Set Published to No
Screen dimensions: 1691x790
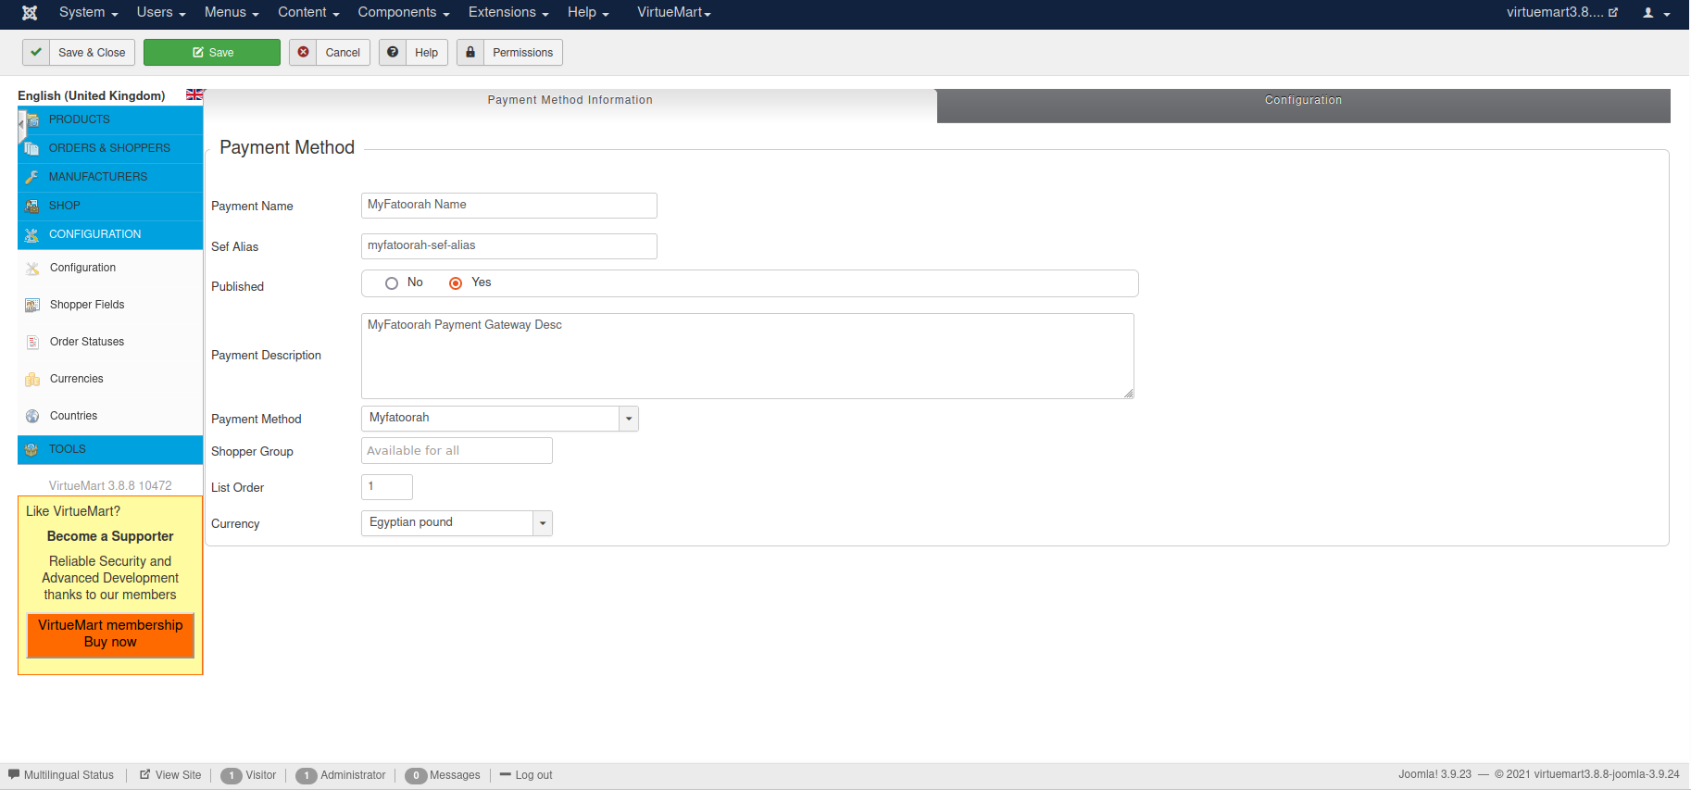[392, 283]
